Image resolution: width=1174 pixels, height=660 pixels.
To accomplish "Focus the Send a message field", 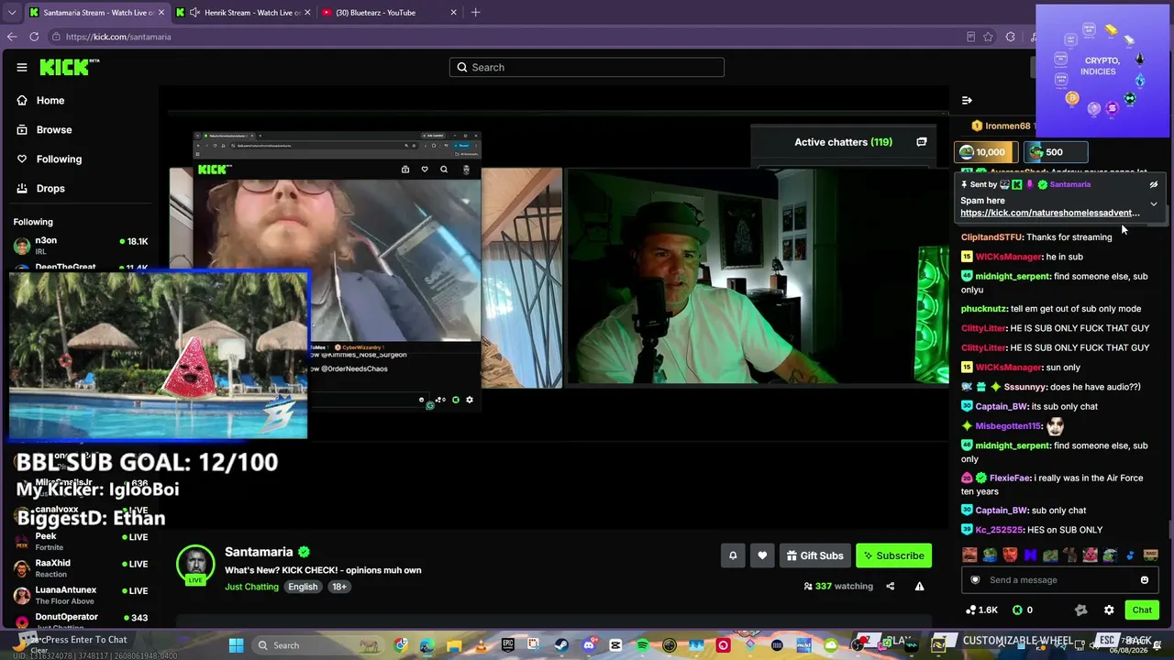I will pyautogui.click(x=1060, y=580).
